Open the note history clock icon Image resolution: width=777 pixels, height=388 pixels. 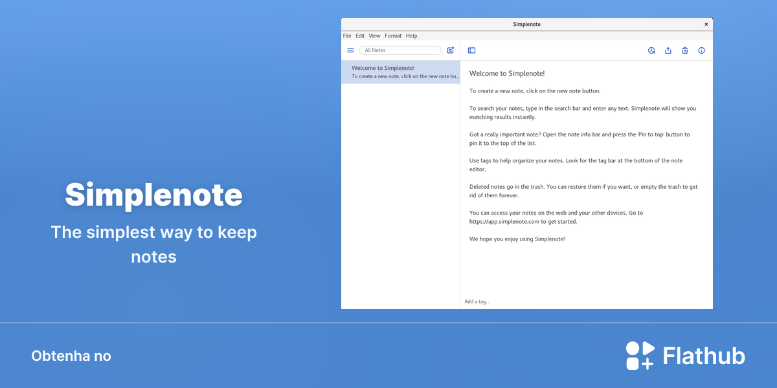[651, 50]
